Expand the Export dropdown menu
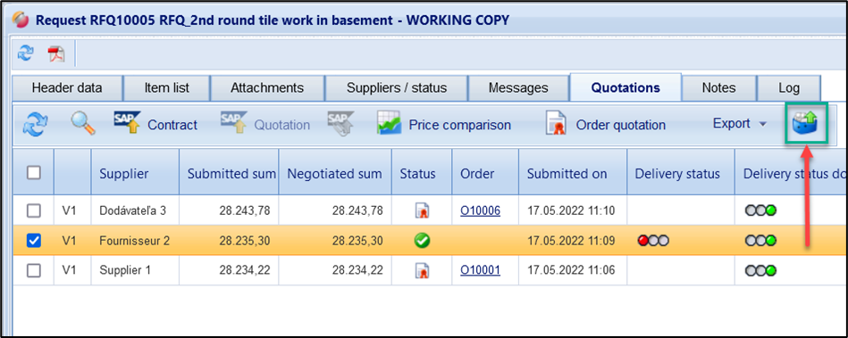The height and width of the screenshot is (338, 848). 740,124
